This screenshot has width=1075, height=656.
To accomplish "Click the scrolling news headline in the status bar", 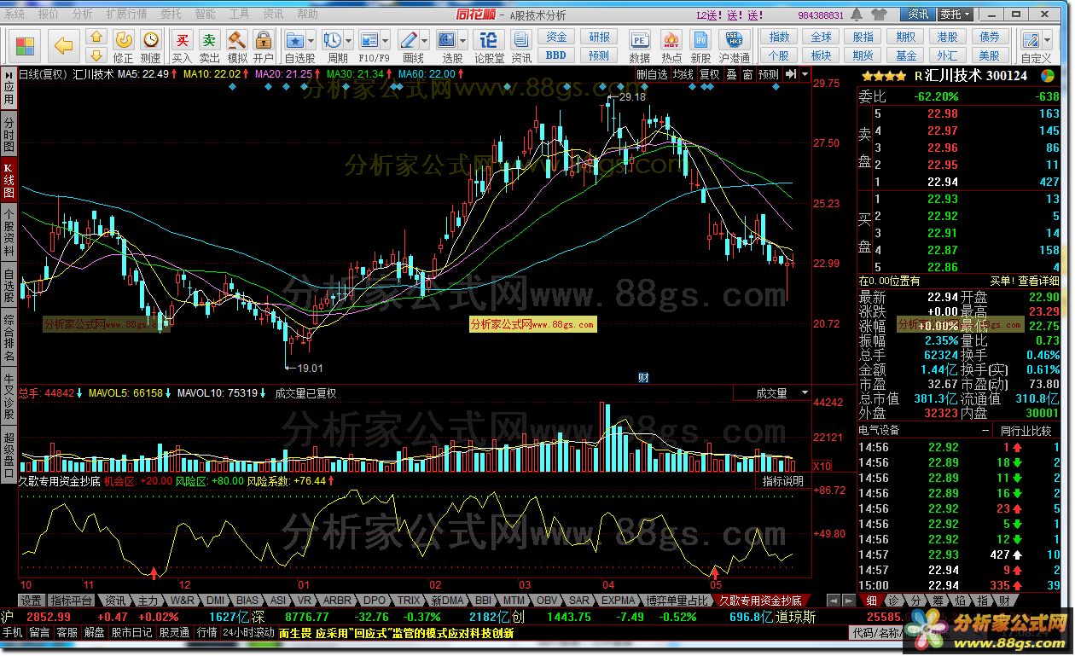I will click(x=397, y=633).
